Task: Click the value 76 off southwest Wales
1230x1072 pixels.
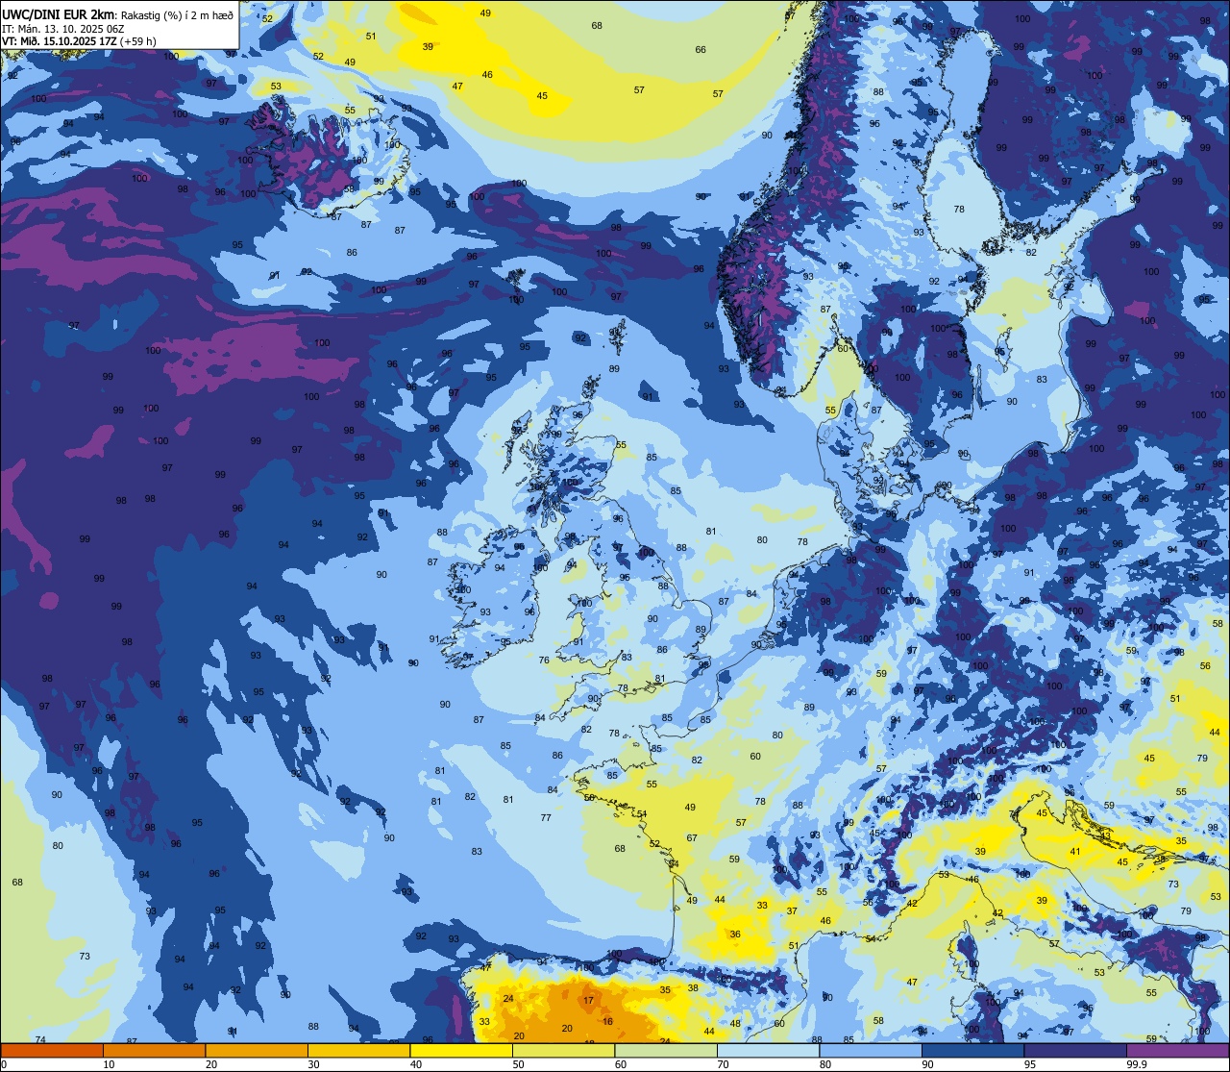Action: 545,661
